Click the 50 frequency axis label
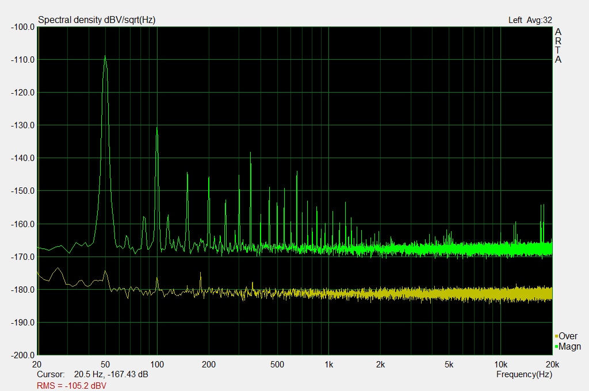The width and height of the screenshot is (589, 391). pos(105,365)
